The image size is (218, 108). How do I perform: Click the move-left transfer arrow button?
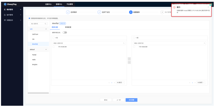tap(129, 62)
